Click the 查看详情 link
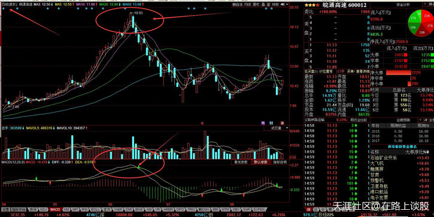Screen dimensions: 434x217 (x=363, y=71)
